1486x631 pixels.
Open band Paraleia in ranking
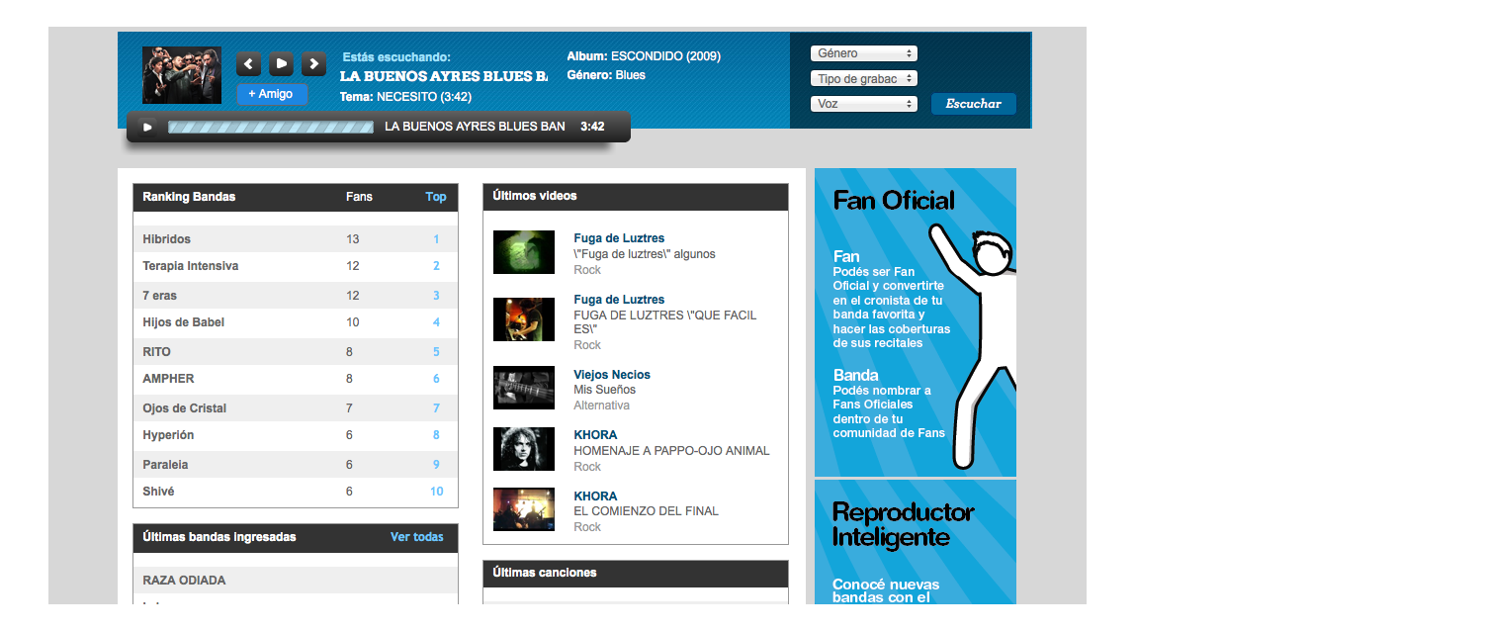pos(165,465)
